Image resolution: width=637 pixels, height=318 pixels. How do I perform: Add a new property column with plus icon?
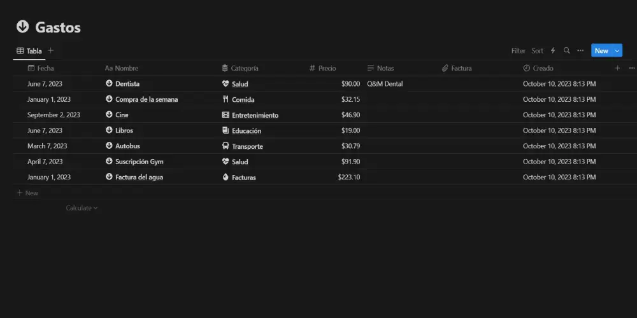tap(617, 68)
